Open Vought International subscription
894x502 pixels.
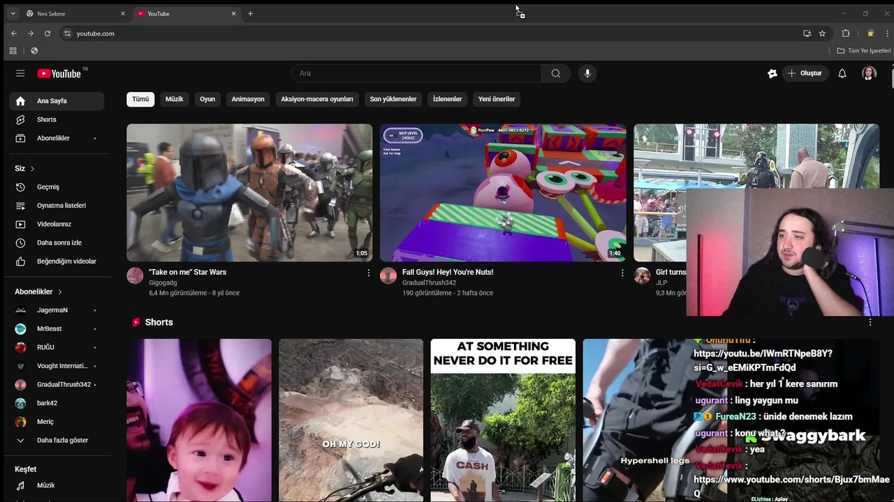pyautogui.click(x=57, y=366)
